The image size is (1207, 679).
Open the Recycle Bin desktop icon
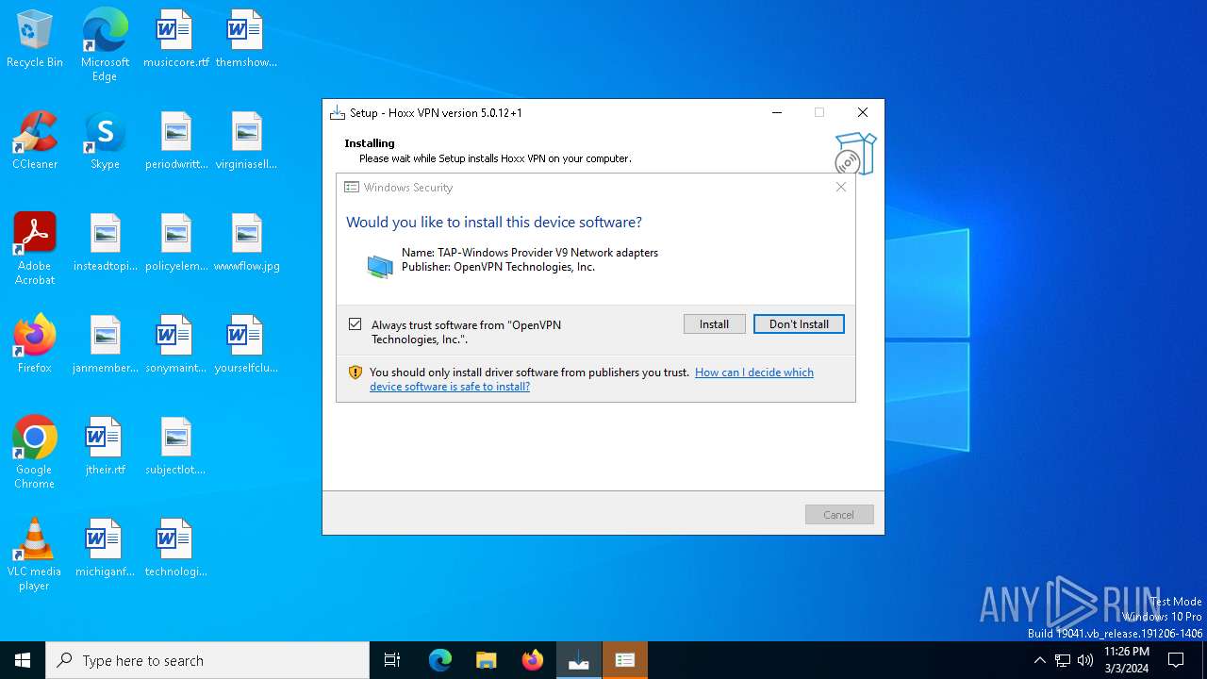pos(35,40)
